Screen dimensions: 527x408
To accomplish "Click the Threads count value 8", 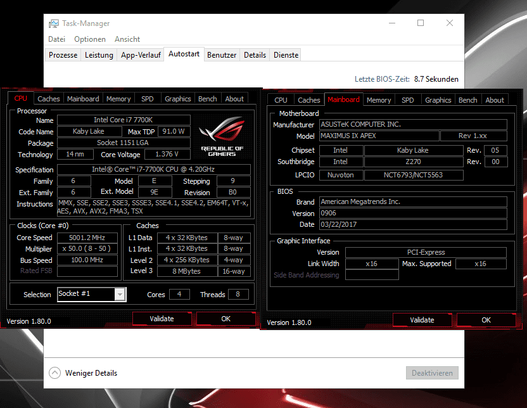I will click(x=238, y=295).
